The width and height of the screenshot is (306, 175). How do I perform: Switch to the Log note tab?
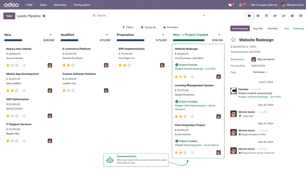[x=258, y=29]
